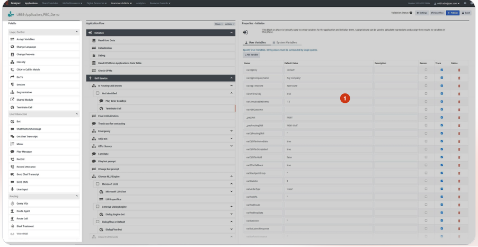
Task: Open the Actions dropdown
Action: (x=229, y=24)
